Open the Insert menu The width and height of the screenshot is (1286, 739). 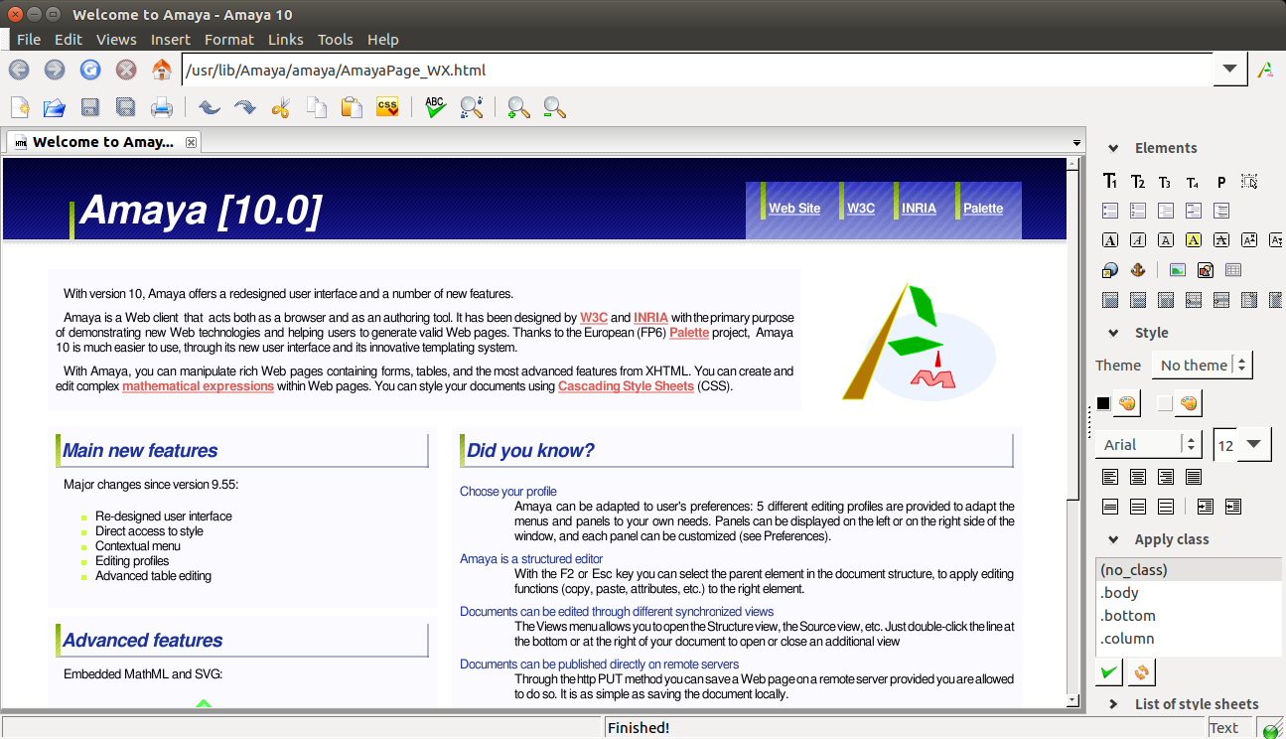(x=171, y=40)
